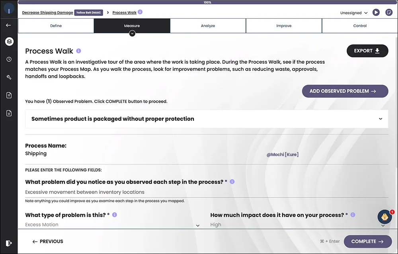Expand the observed problem accordion chevron

pos(380,119)
